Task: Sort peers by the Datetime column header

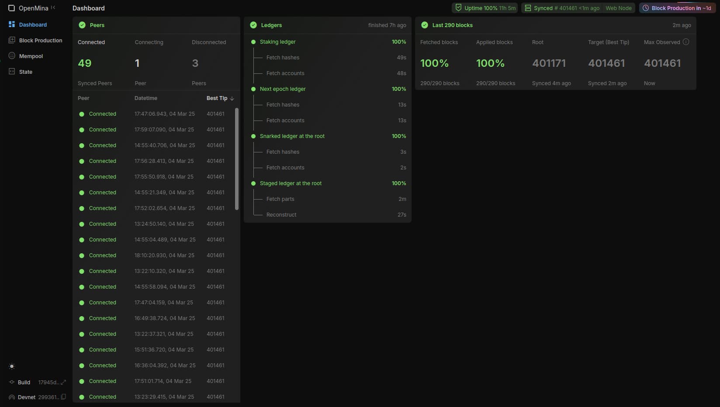Action: click(x=145, y=98)
